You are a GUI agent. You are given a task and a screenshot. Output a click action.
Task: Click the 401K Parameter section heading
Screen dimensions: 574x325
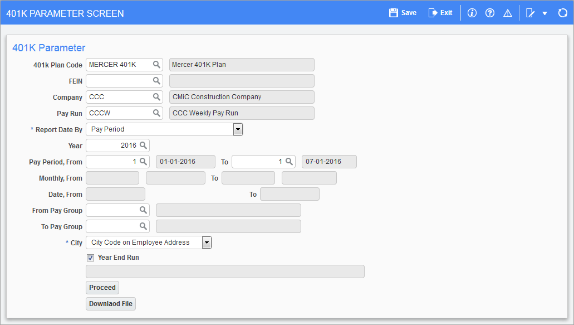[x=48, y=47]
